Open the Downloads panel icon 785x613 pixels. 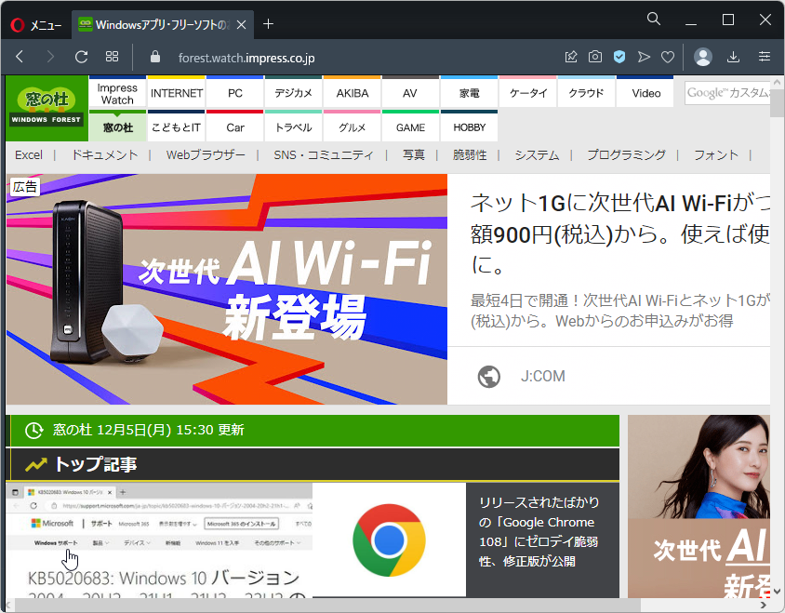point(734,56)
